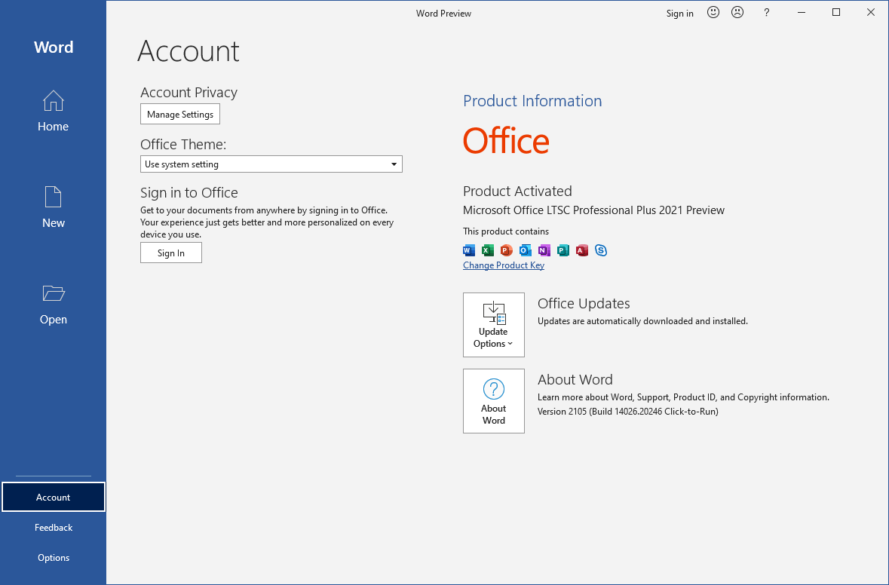Click the Feedback sidebar entry
The width and height of the screenshot is (889, 585).
(x=53, y=527)
